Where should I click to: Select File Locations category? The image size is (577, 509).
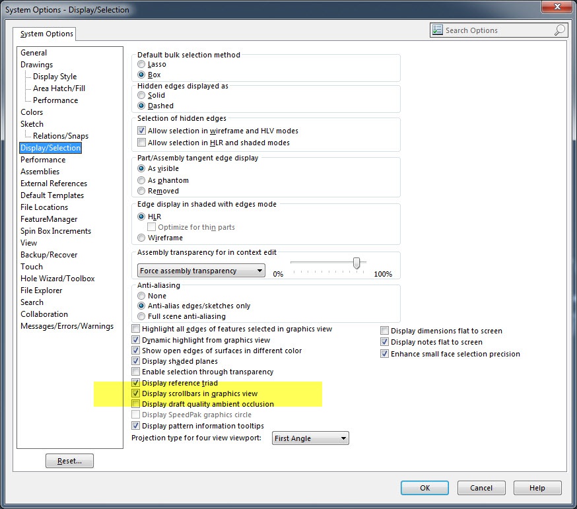44,207
